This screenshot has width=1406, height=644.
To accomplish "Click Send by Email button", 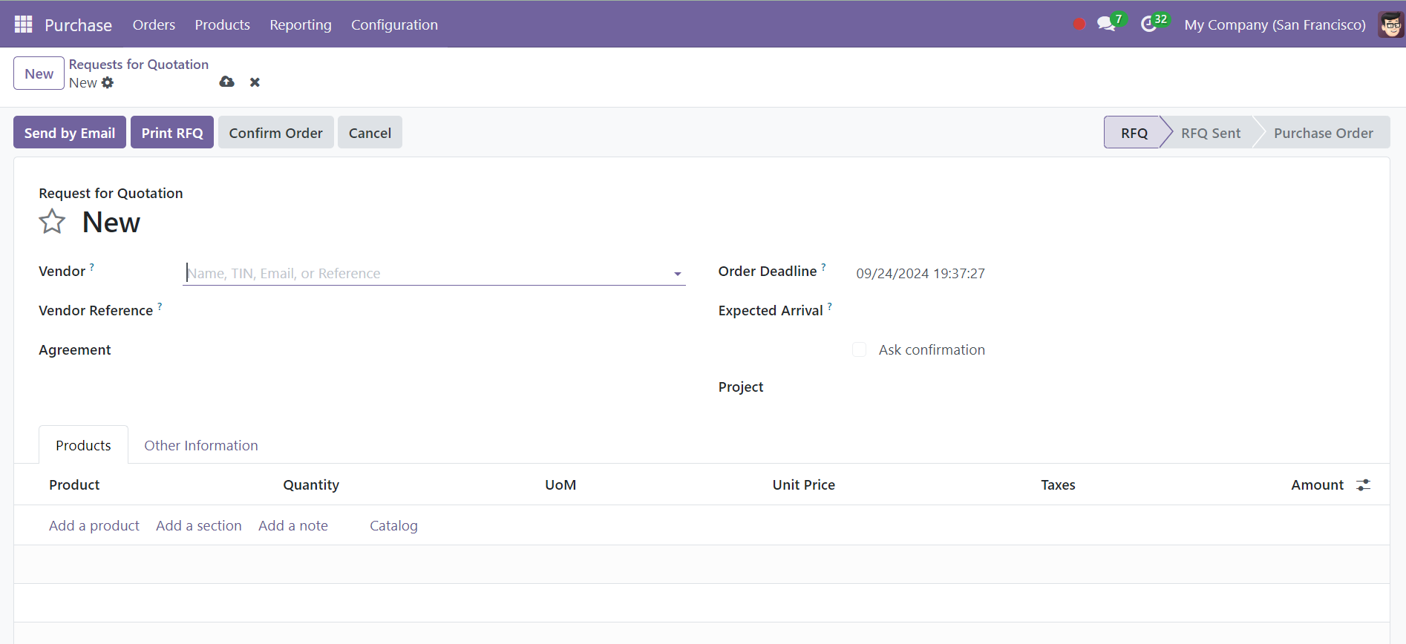I will 70,132.
